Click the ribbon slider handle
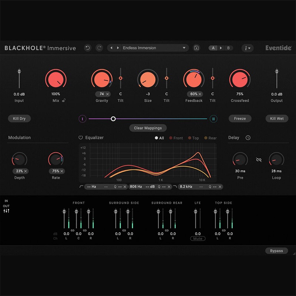The image size is (296, 296). (113, 119)
